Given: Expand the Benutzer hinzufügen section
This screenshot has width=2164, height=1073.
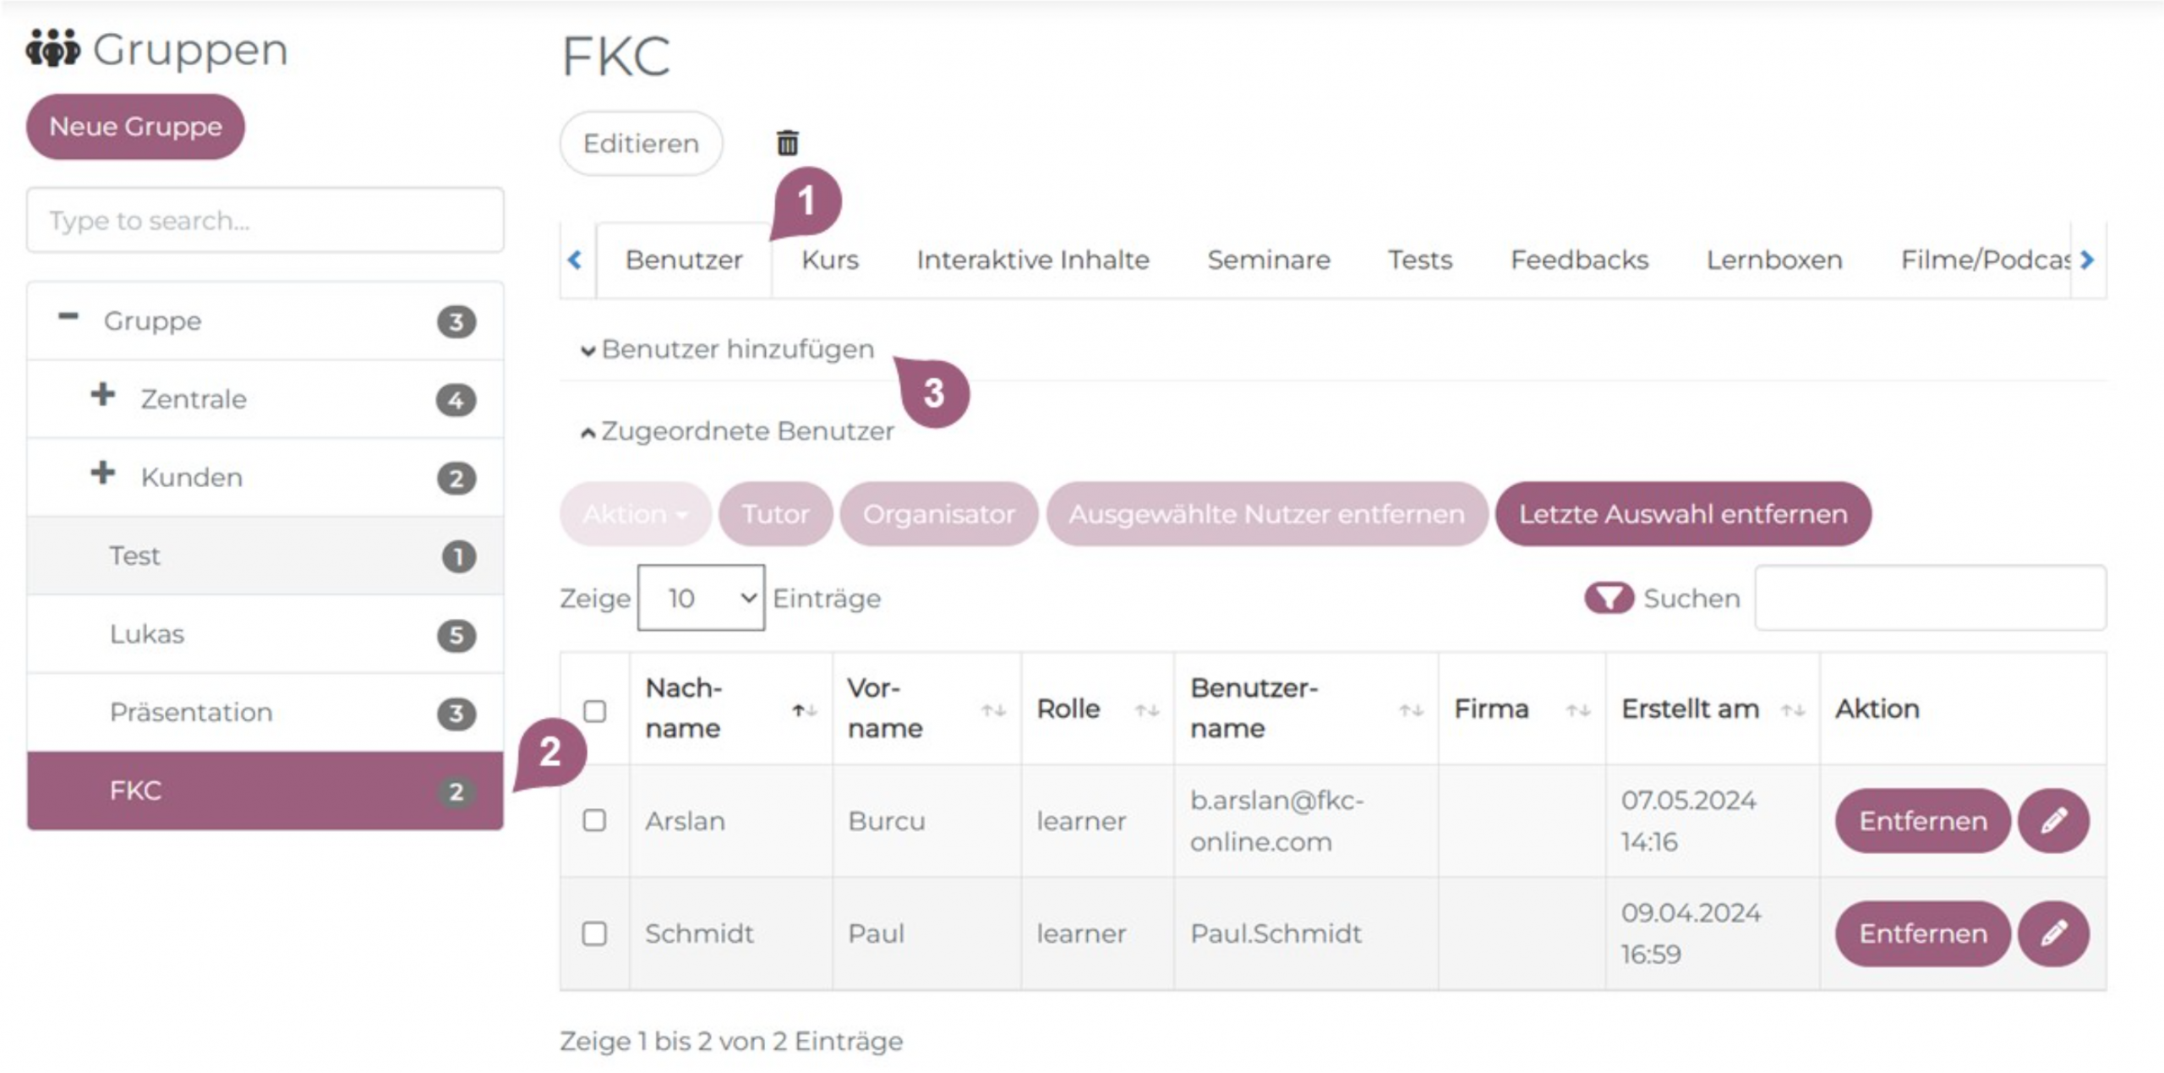Looking at the screenshot, I should click(727, 349).
